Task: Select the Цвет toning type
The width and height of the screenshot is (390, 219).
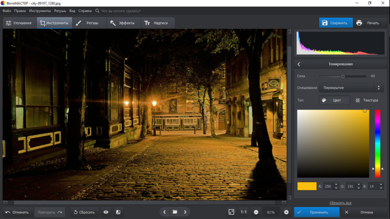Action: [333, 100]
